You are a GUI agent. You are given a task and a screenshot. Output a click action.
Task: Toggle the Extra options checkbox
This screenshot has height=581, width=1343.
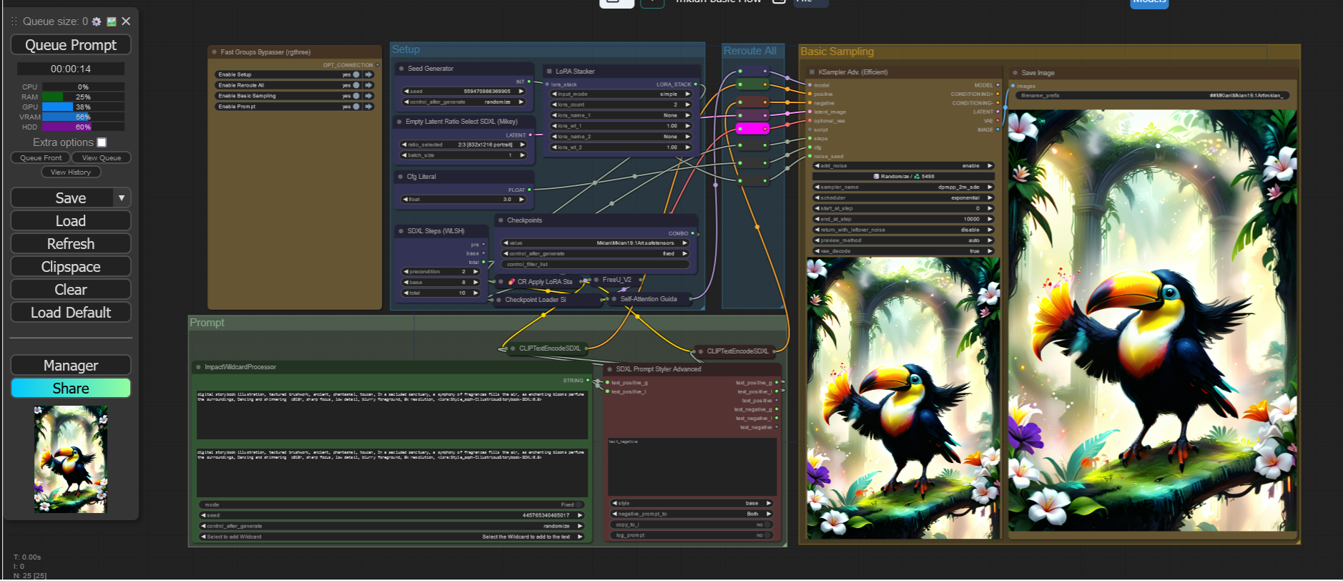(102, 142)
